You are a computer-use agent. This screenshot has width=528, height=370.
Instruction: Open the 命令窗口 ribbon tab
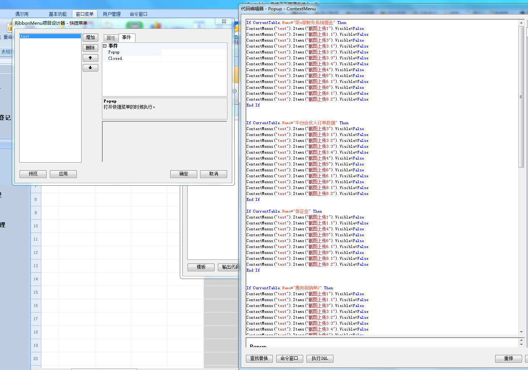138,14
